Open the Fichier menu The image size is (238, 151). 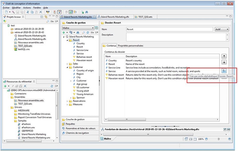[6, 8]
